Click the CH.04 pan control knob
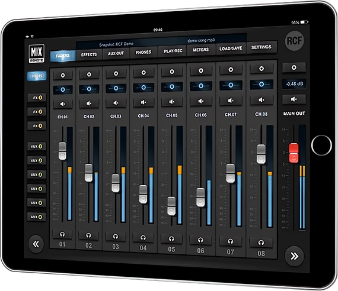The height and width of the screenshot is (291, 338). click(144, 88)
